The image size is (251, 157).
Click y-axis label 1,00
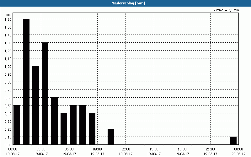coord(8,66)
